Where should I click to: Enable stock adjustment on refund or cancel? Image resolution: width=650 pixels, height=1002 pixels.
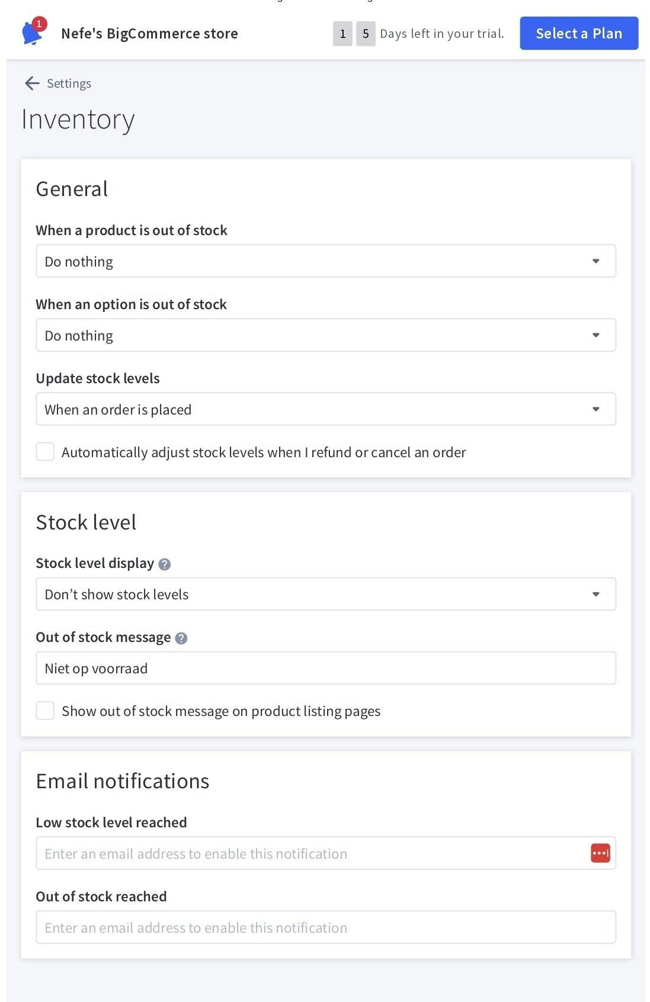[x=45, y=452]
